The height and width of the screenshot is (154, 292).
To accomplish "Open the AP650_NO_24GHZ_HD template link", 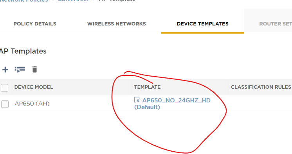I will tap(177, 100).
